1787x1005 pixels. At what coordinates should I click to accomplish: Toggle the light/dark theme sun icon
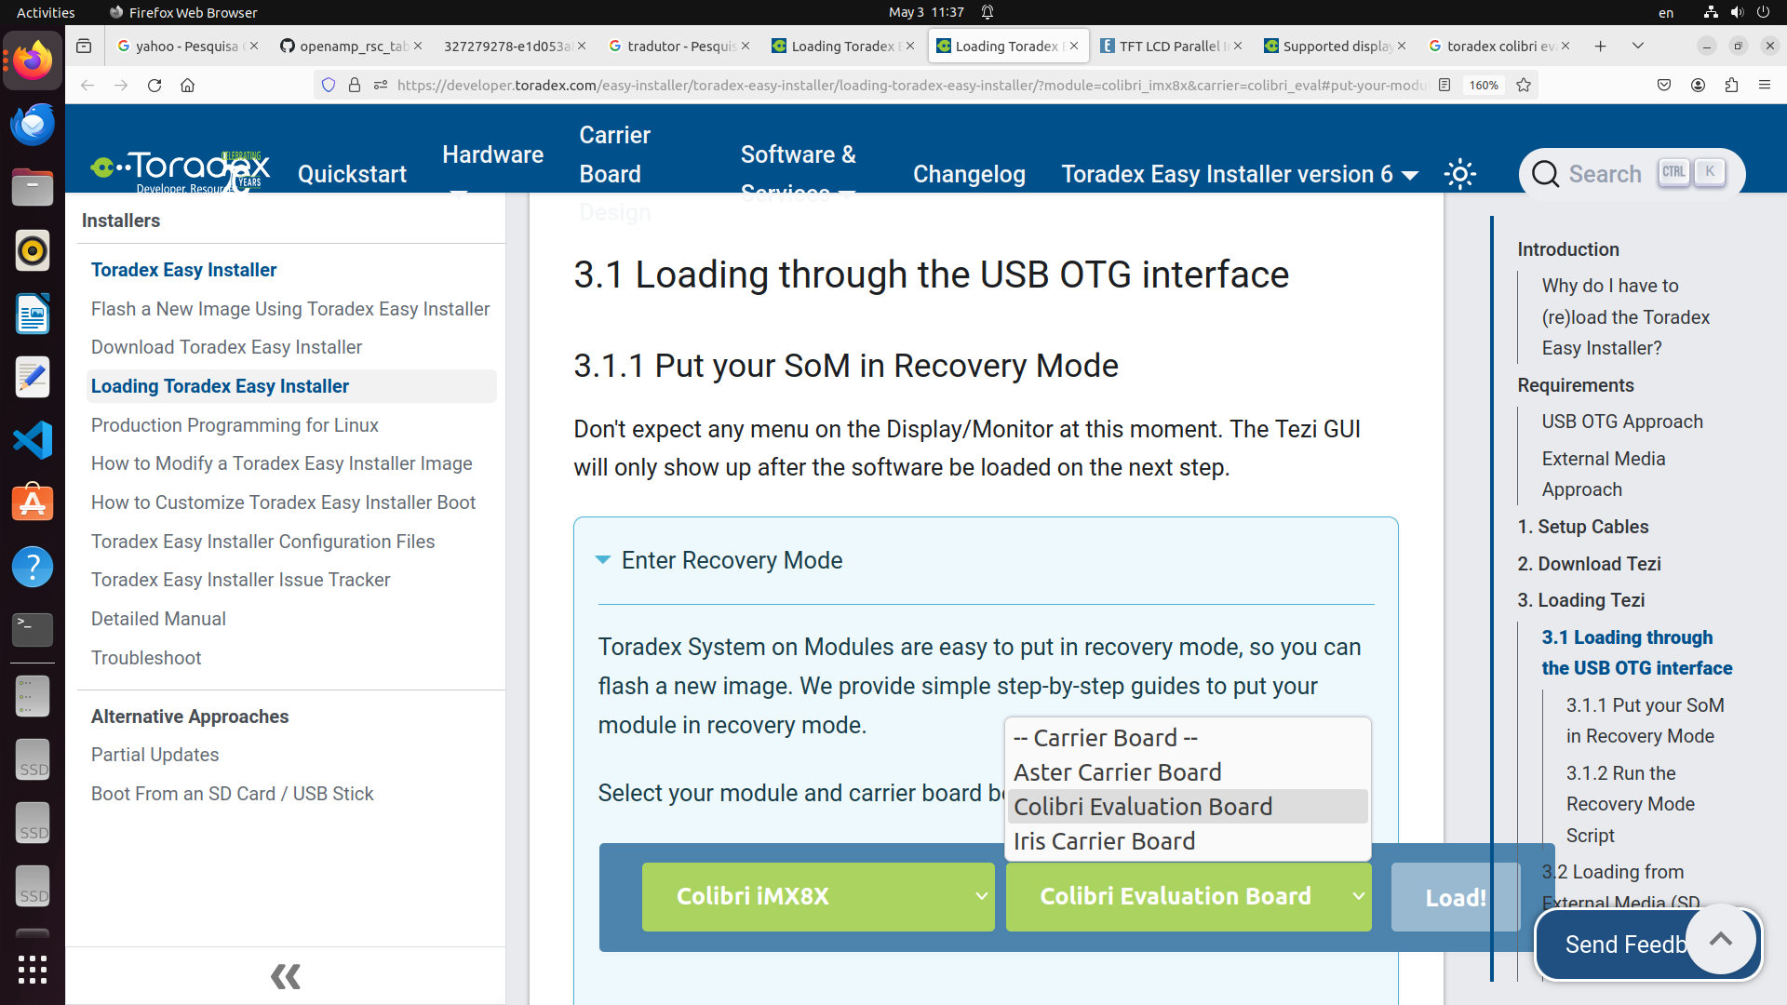pyautogui.click(x=1459, y=174)
